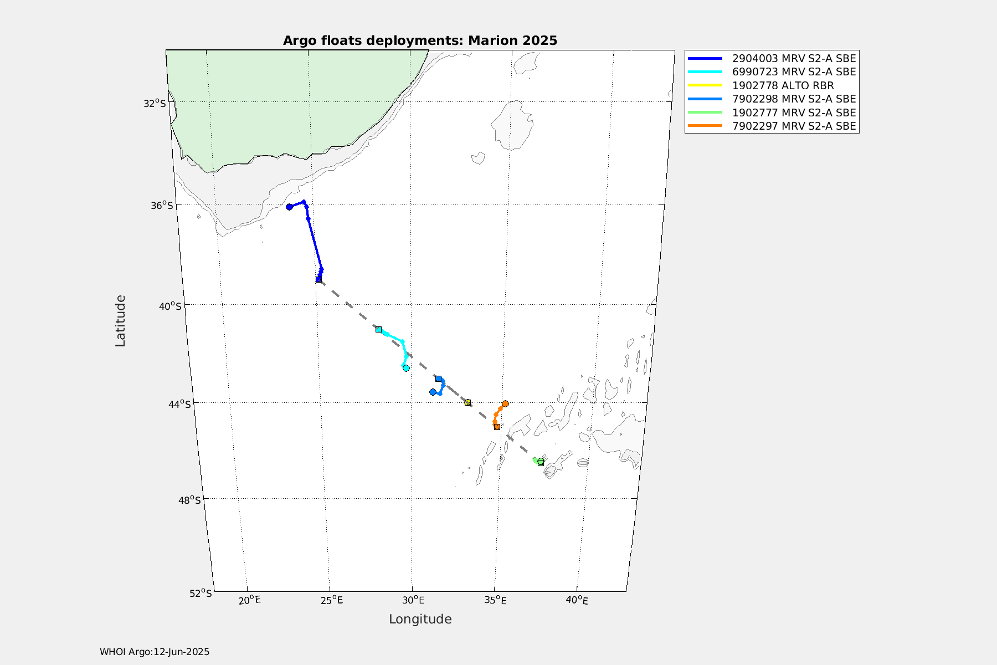The image size is (997, 665).
Task: Click the 'WHOI Argo:12-Jun-2025' footer text
Action: [x=155, y=652]
